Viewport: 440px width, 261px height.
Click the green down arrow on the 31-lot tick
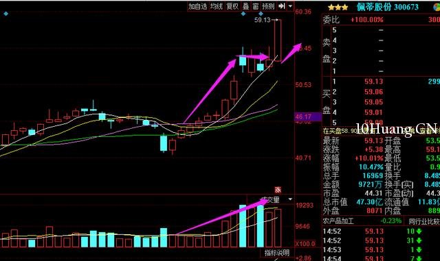pyautogui.click(x=419, y=240)
